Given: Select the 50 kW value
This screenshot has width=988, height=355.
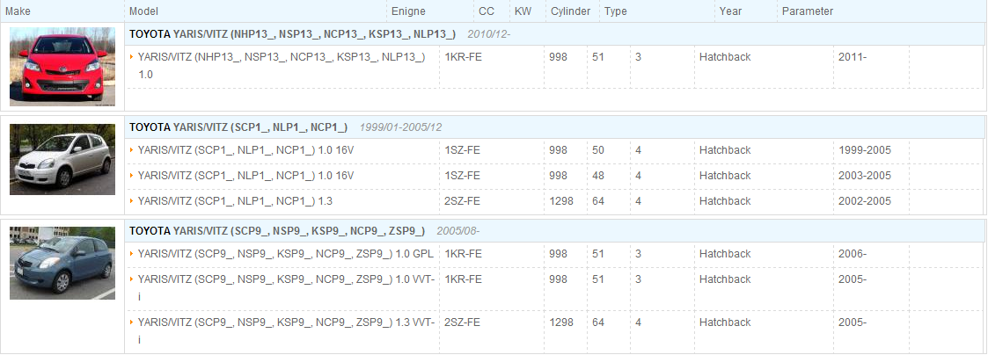Looking at the screenshot, I should click(598, 150).
